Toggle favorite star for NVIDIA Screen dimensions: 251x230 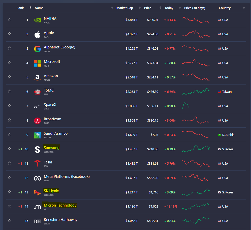pyautogui.click(x=9, y=19)
